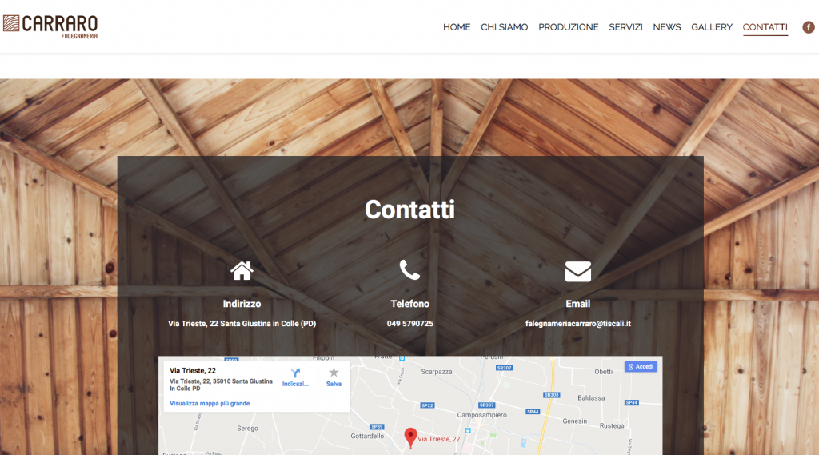819x455 pixels.
Task: Open the SERVIZI page
Action: click(x=625, y=27)
